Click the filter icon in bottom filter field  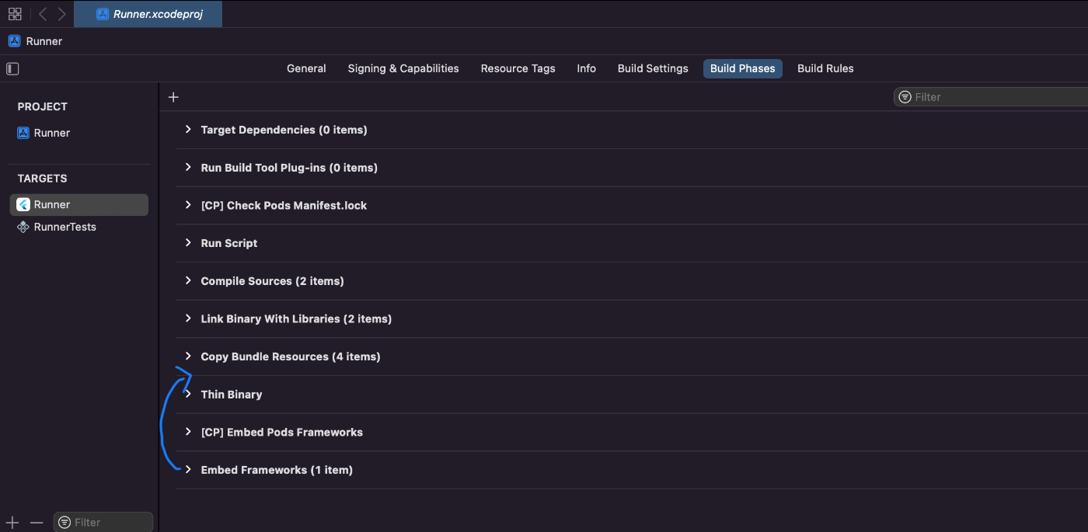[x=65, y=522]
